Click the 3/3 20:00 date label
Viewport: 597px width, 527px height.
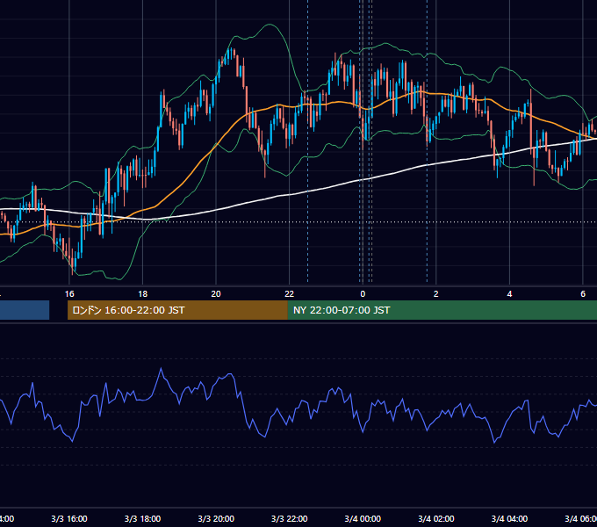(216, 519)
